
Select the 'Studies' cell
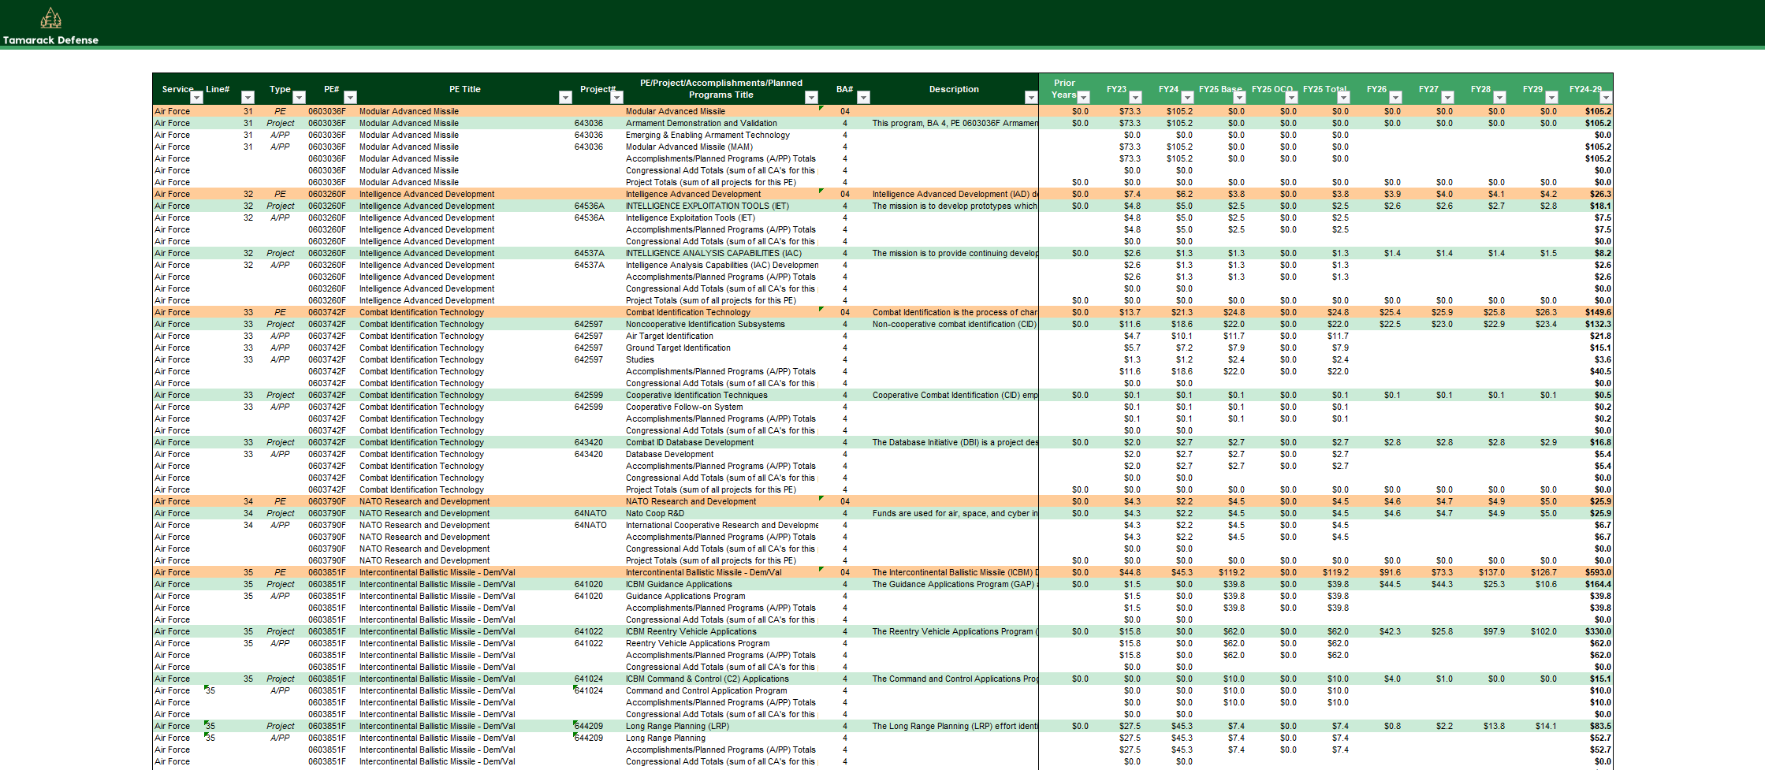pos(721,359)
